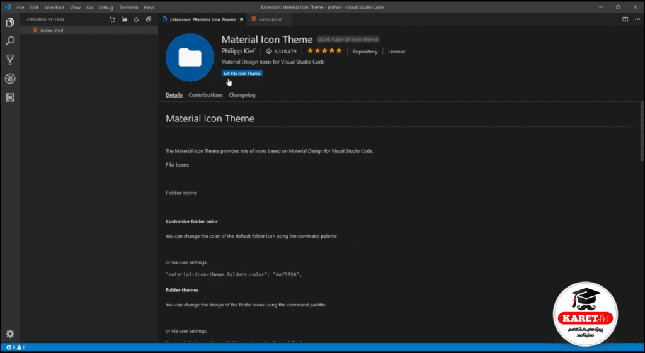Click the five-star rating
The width and height of the screenshot is (645, 353).
click(324, 51)
